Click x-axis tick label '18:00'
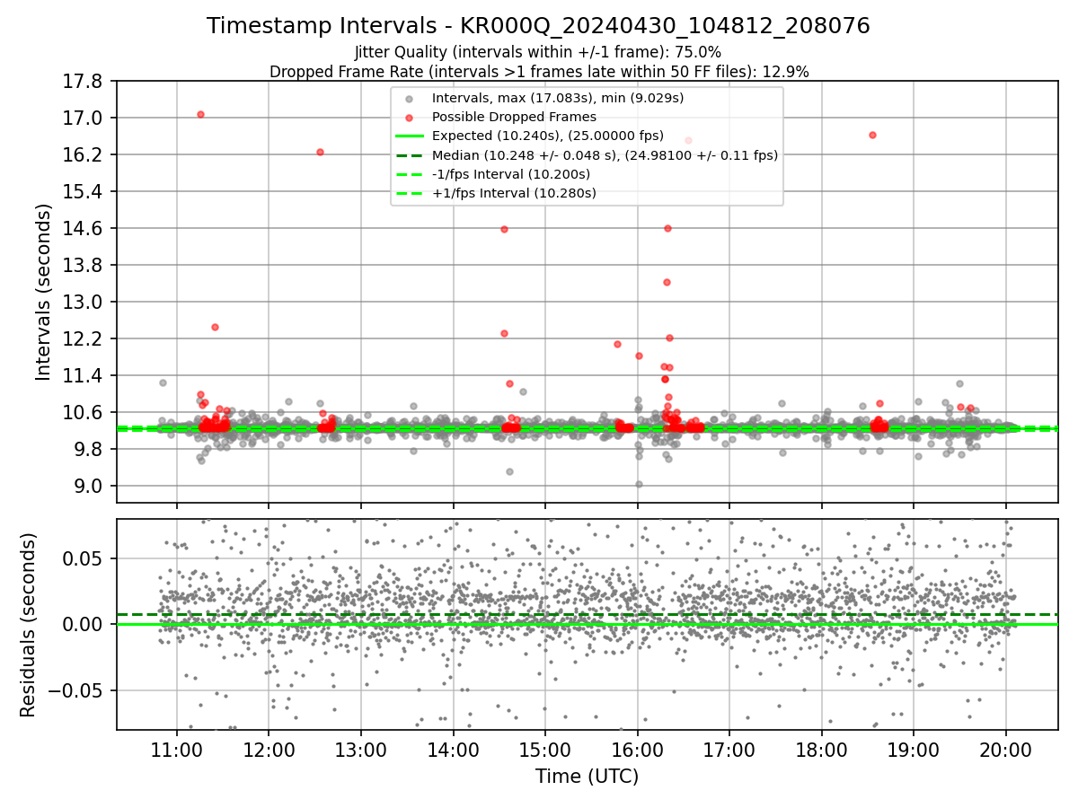This screenshot has width=1078, height=808. pyautogui.click(x=821, y=750)
